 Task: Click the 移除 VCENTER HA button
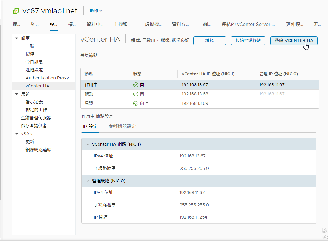pos(294,40)
